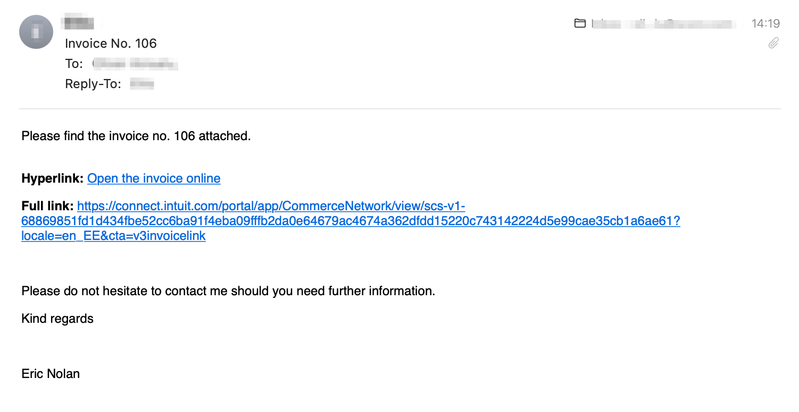The height and width of the screenshot is (412, 799).
Task: Click the "To:" header label
Action: click(74, 64)
